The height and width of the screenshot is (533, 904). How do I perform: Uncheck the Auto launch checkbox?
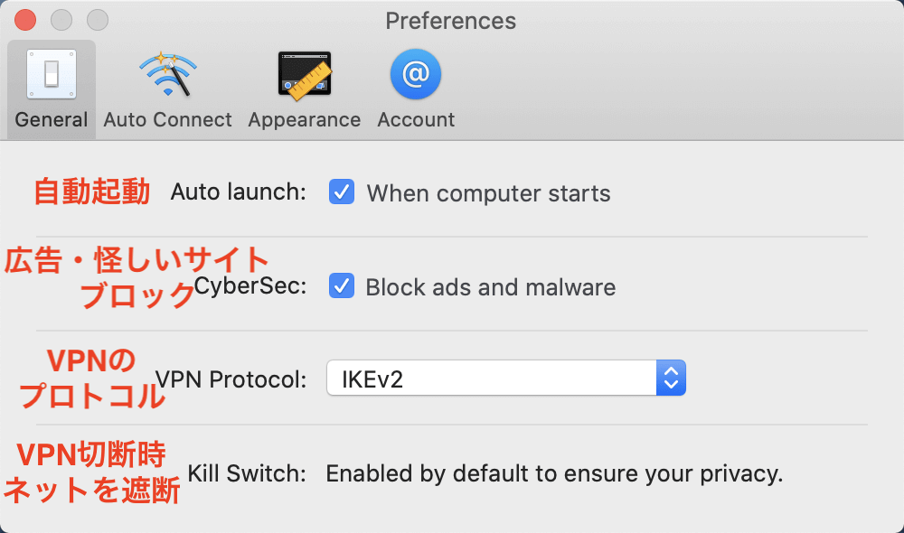(x=342, y=192)
